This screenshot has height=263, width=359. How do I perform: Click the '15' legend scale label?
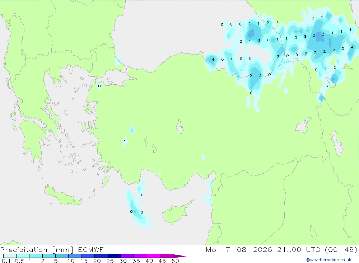point(84,261)
